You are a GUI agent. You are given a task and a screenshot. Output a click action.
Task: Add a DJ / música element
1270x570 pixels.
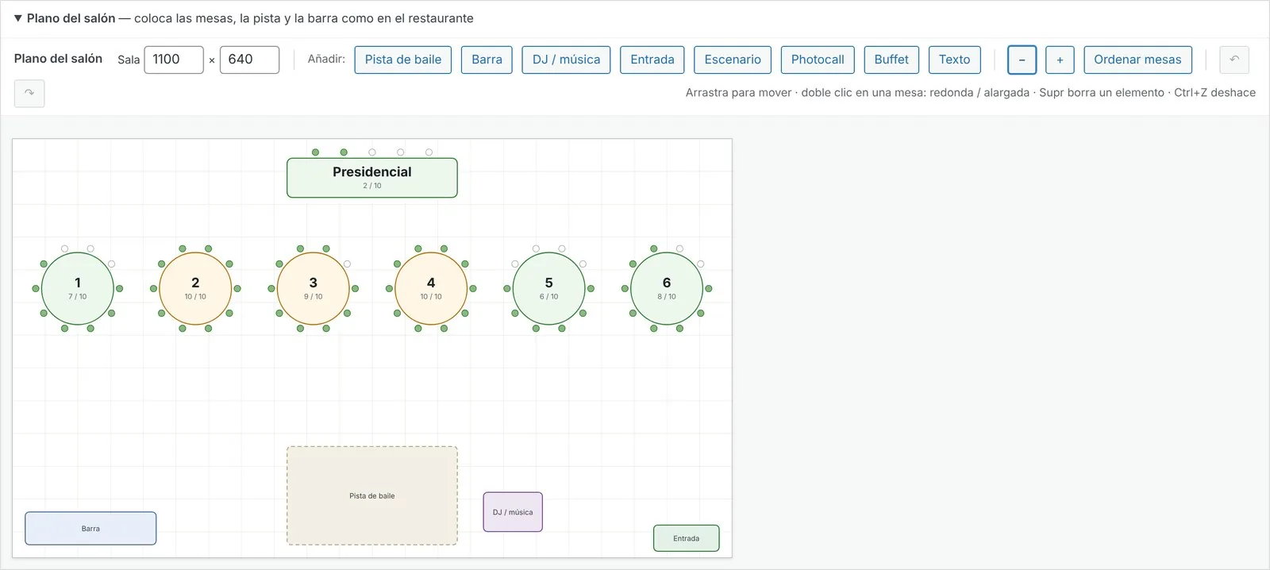pyautogui.click(x=566, y=60)
